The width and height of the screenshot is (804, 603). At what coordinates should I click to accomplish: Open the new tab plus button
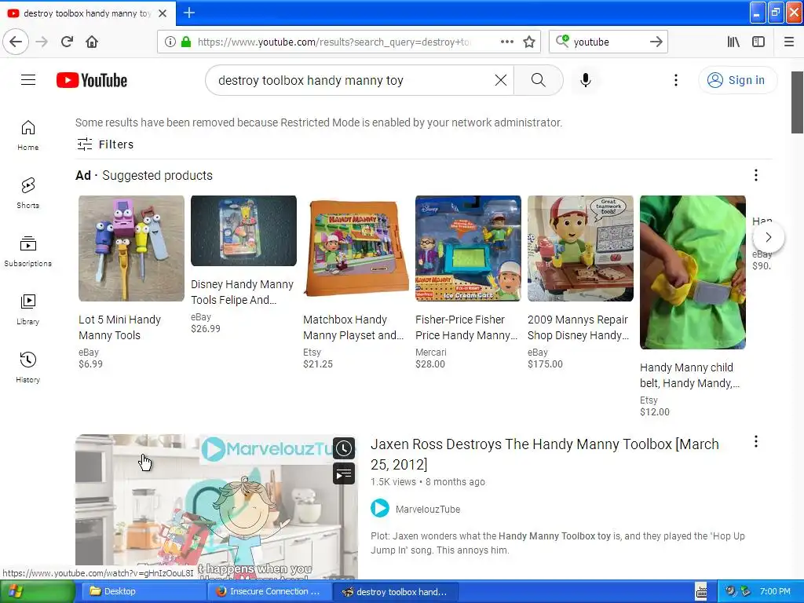(189, 13)
